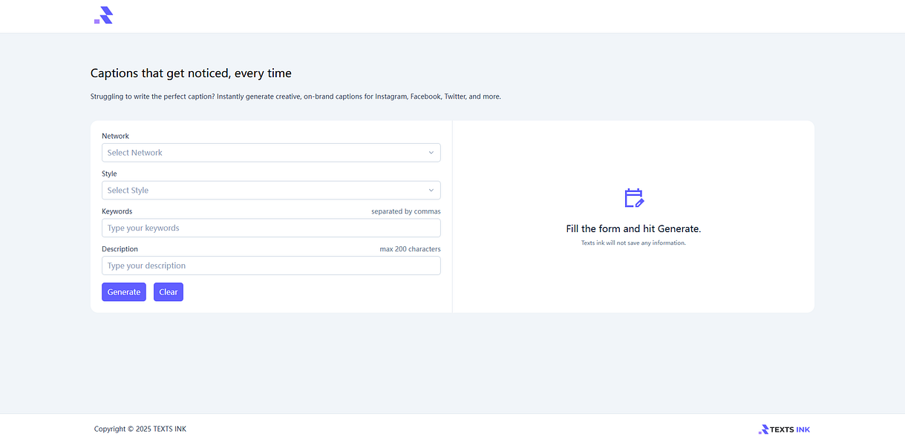Click the TEXTS INK footer logo

784,429
